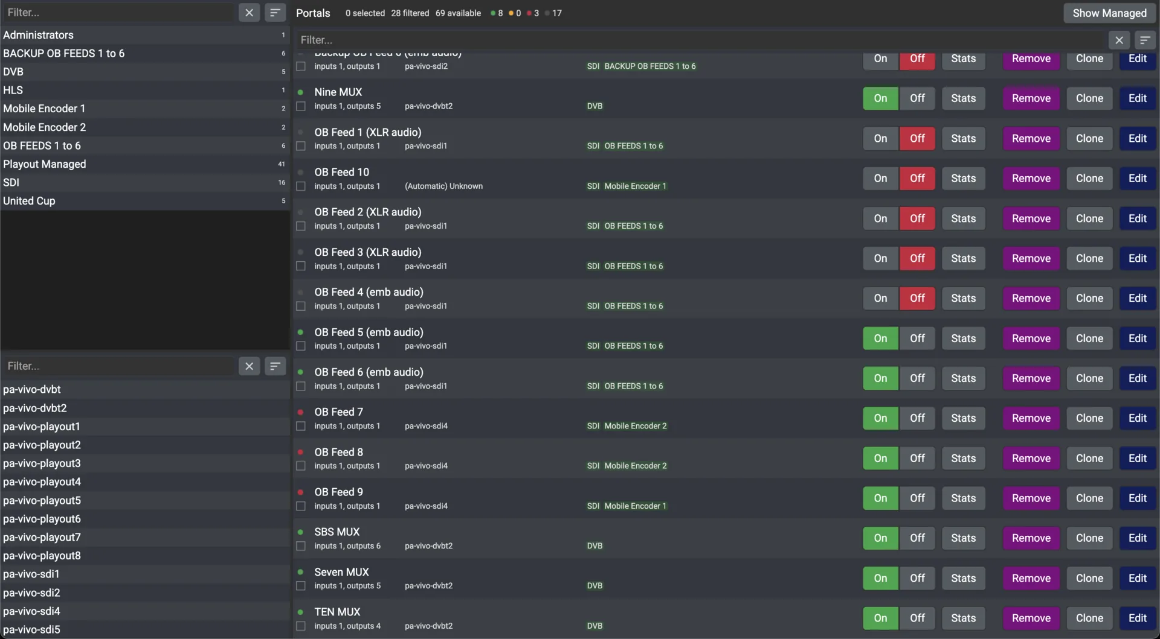The width and height of the screenshot is (1160, 639).
Task: Clone OB Feed 6 (emb audio)
Action: (x=1089, y=378)
